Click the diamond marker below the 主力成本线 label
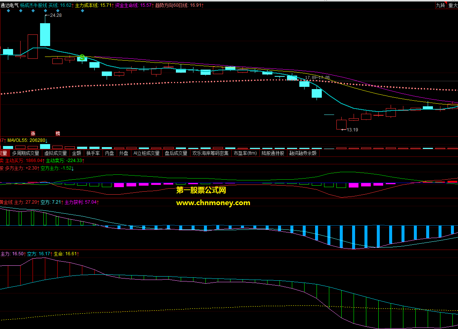The width and height of the screenshot is (458, 329). [82, 11]
